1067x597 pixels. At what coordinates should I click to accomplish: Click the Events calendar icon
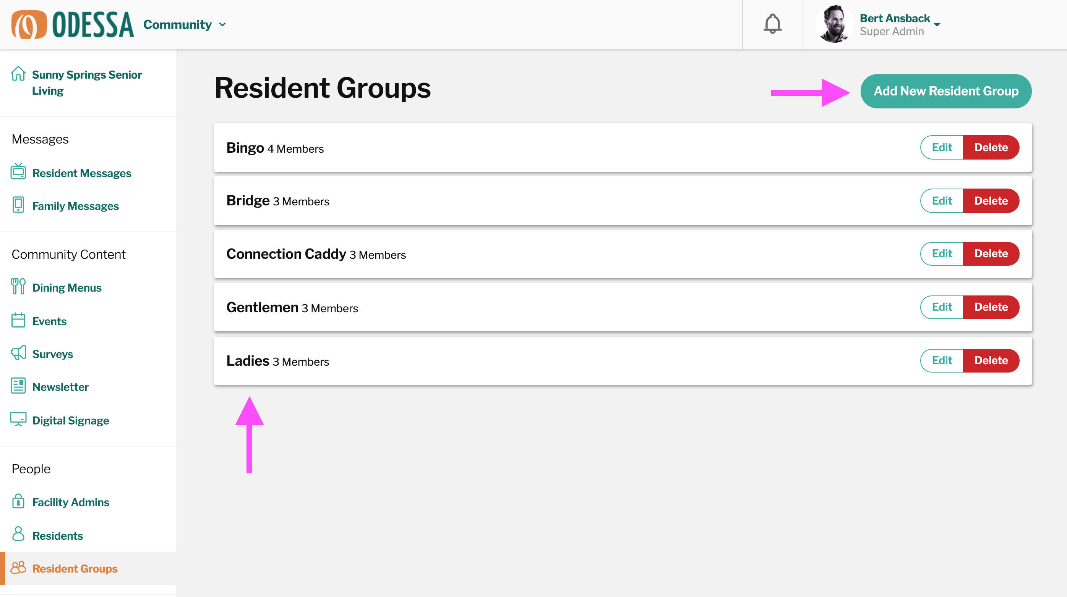tap(18, 320)
